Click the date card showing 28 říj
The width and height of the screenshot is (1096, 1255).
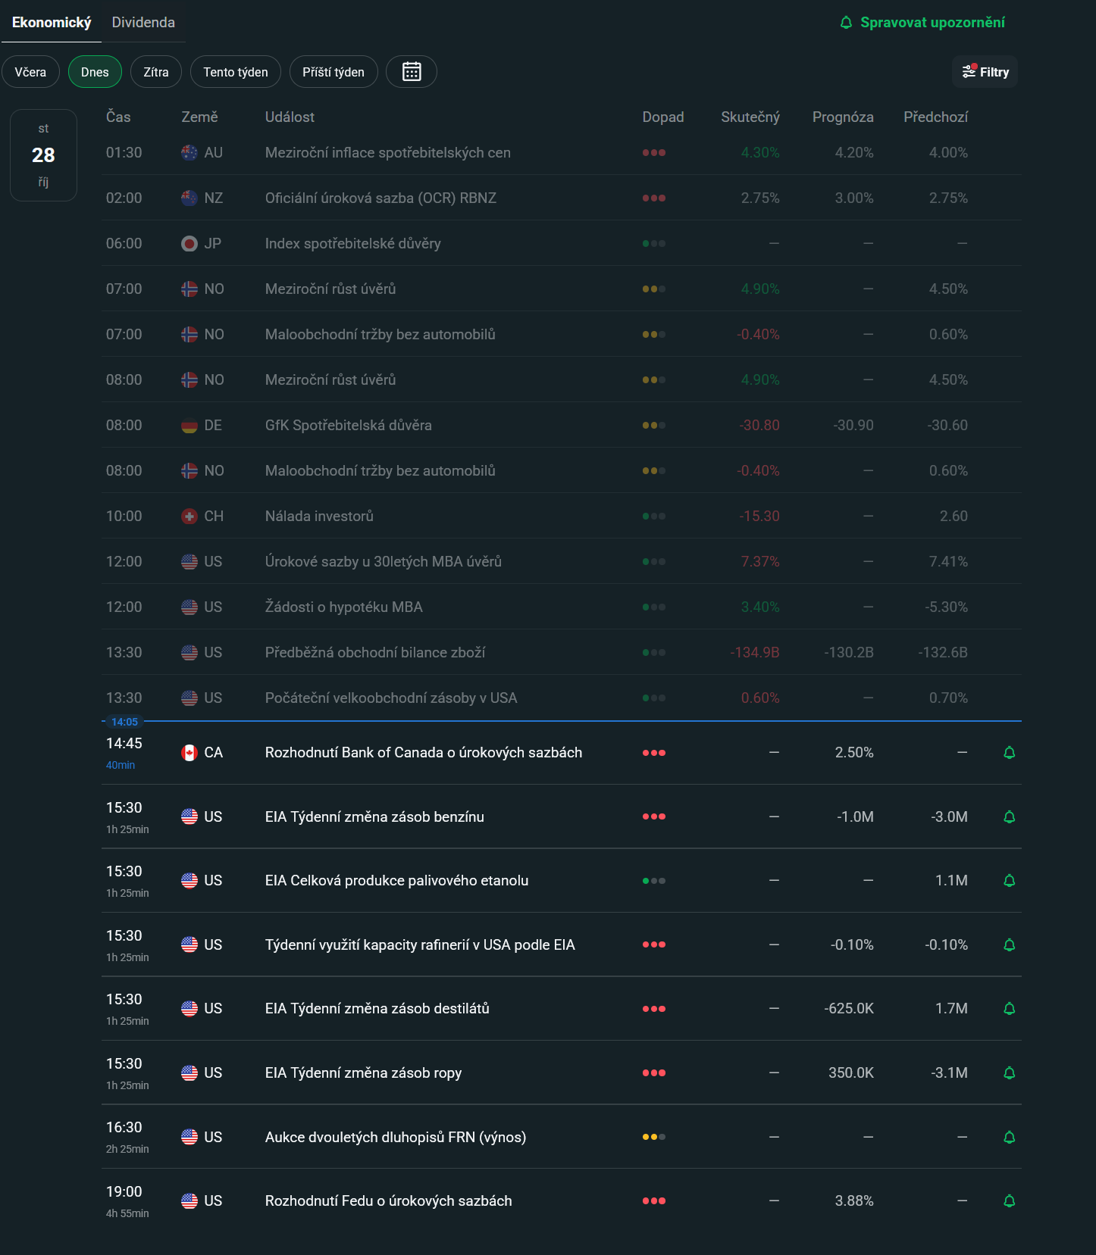(x=43, y=155)
